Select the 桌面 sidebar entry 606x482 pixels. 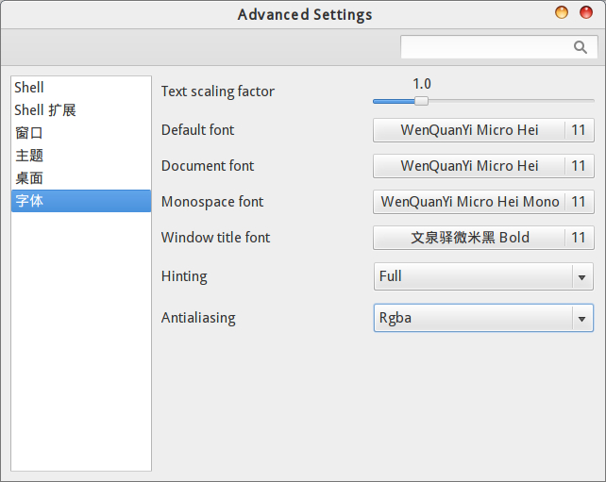click(x=29, y=178)
